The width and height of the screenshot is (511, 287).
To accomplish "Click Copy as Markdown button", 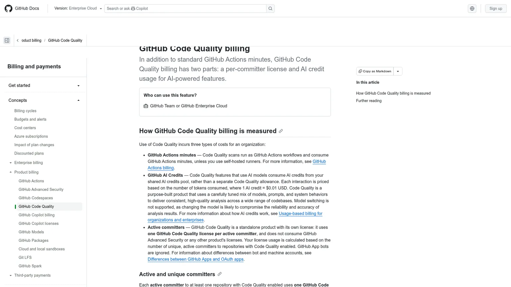I will click(375, 71).
